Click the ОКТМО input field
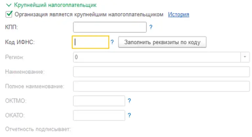Viewport: 252px width, 137px height. (x=99, y=101)
